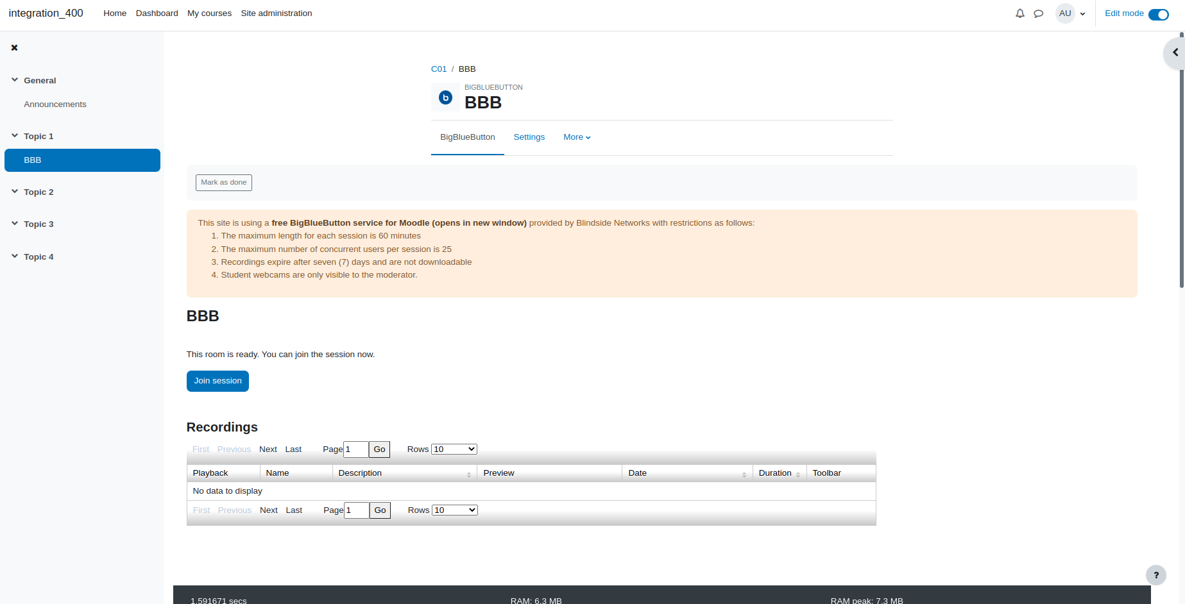Sort recordings by Duration column arrows

coord(798,474)
